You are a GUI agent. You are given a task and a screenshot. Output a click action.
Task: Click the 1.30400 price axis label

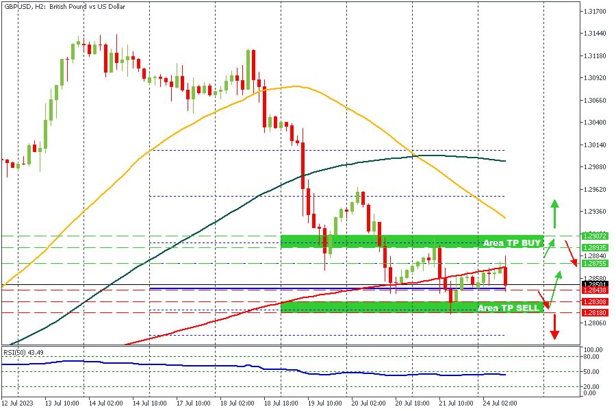(594, 123)
